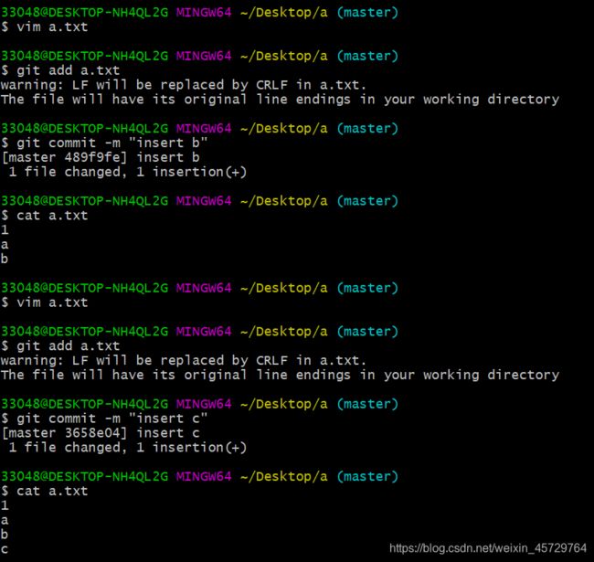Viewport: 594px width, 562px height.
Task: Select commit hash 3658e04 in output
Action: (93, 433)
